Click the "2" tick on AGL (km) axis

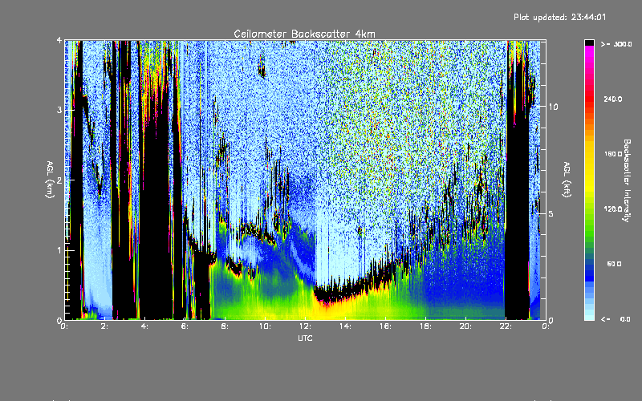point(59,180)
